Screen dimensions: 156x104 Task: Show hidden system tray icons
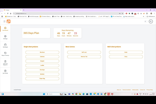click(132, 94)
